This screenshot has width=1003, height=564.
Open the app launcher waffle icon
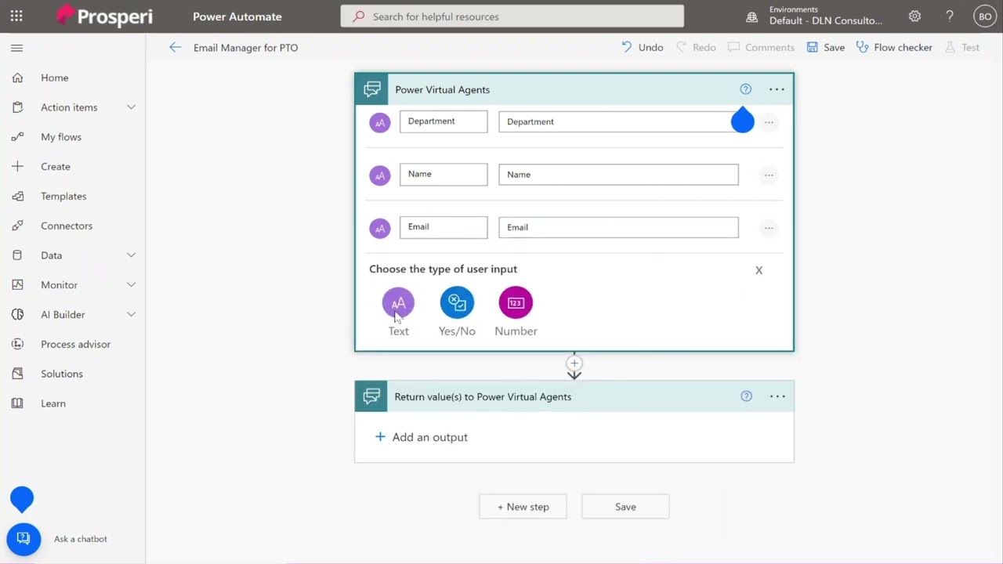16,16
